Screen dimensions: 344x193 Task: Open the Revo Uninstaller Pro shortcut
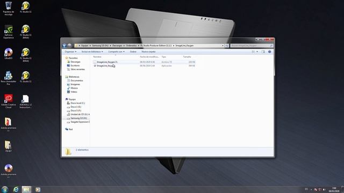point(9,78)
